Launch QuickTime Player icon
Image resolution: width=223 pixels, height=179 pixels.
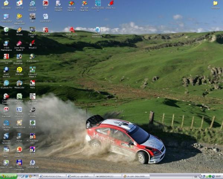(x=6, y=123)
